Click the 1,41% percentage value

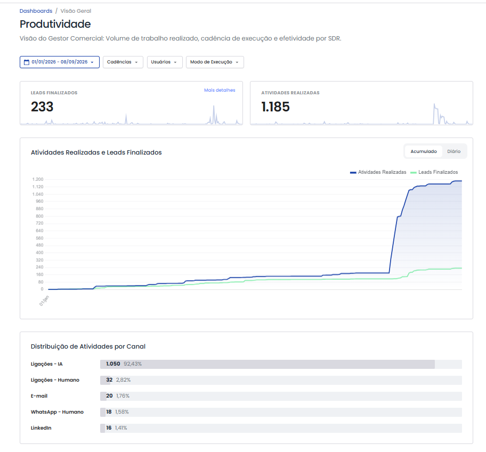coord(121,428)
